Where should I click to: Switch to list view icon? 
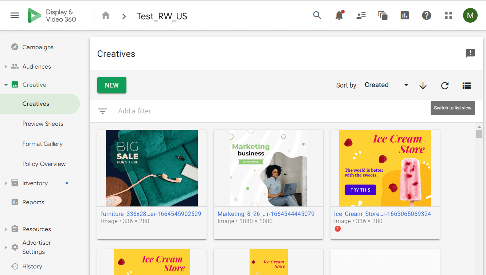(x=467, y=85)
